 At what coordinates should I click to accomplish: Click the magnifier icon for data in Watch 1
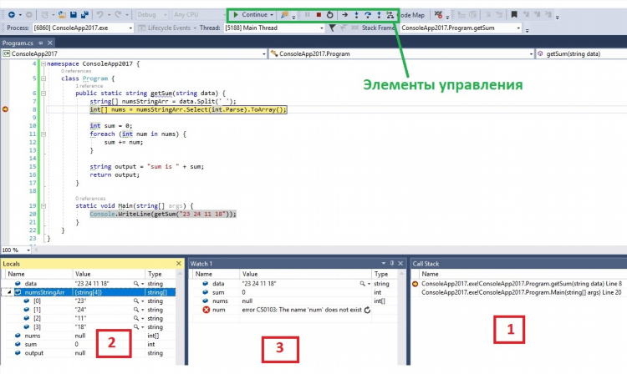362,283
